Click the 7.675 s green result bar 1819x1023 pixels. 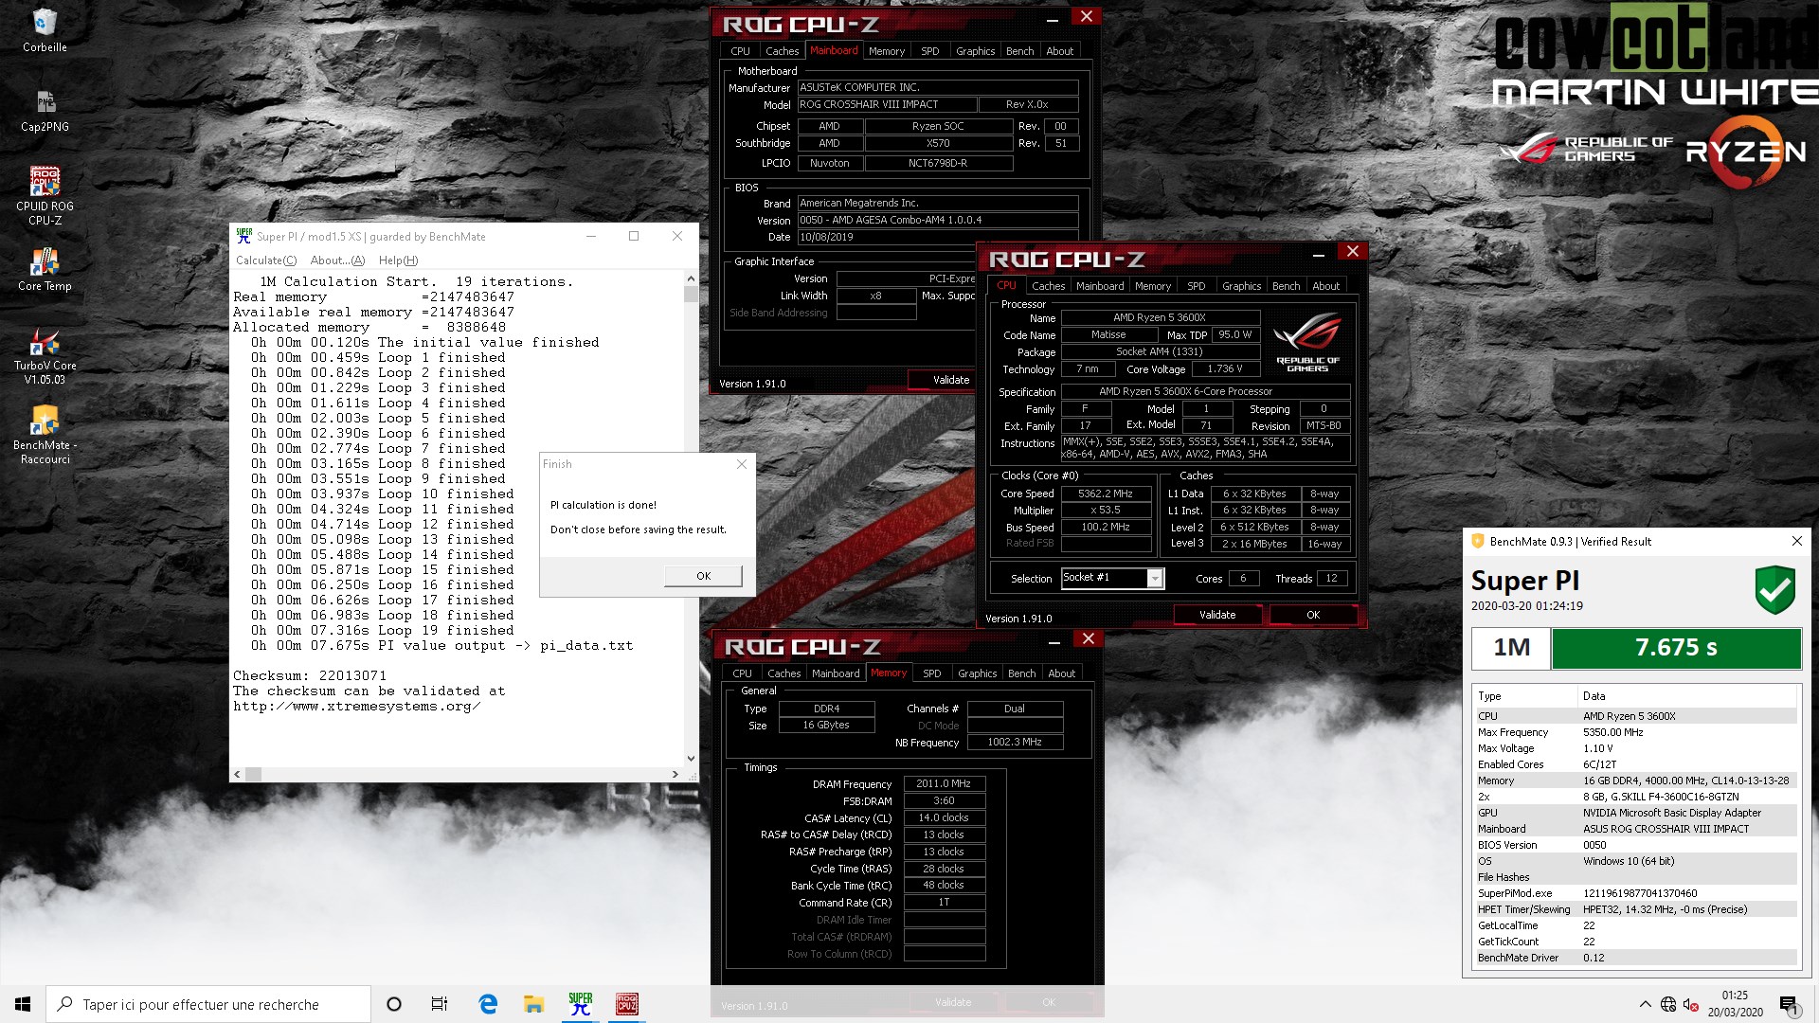pos(1676,648)
